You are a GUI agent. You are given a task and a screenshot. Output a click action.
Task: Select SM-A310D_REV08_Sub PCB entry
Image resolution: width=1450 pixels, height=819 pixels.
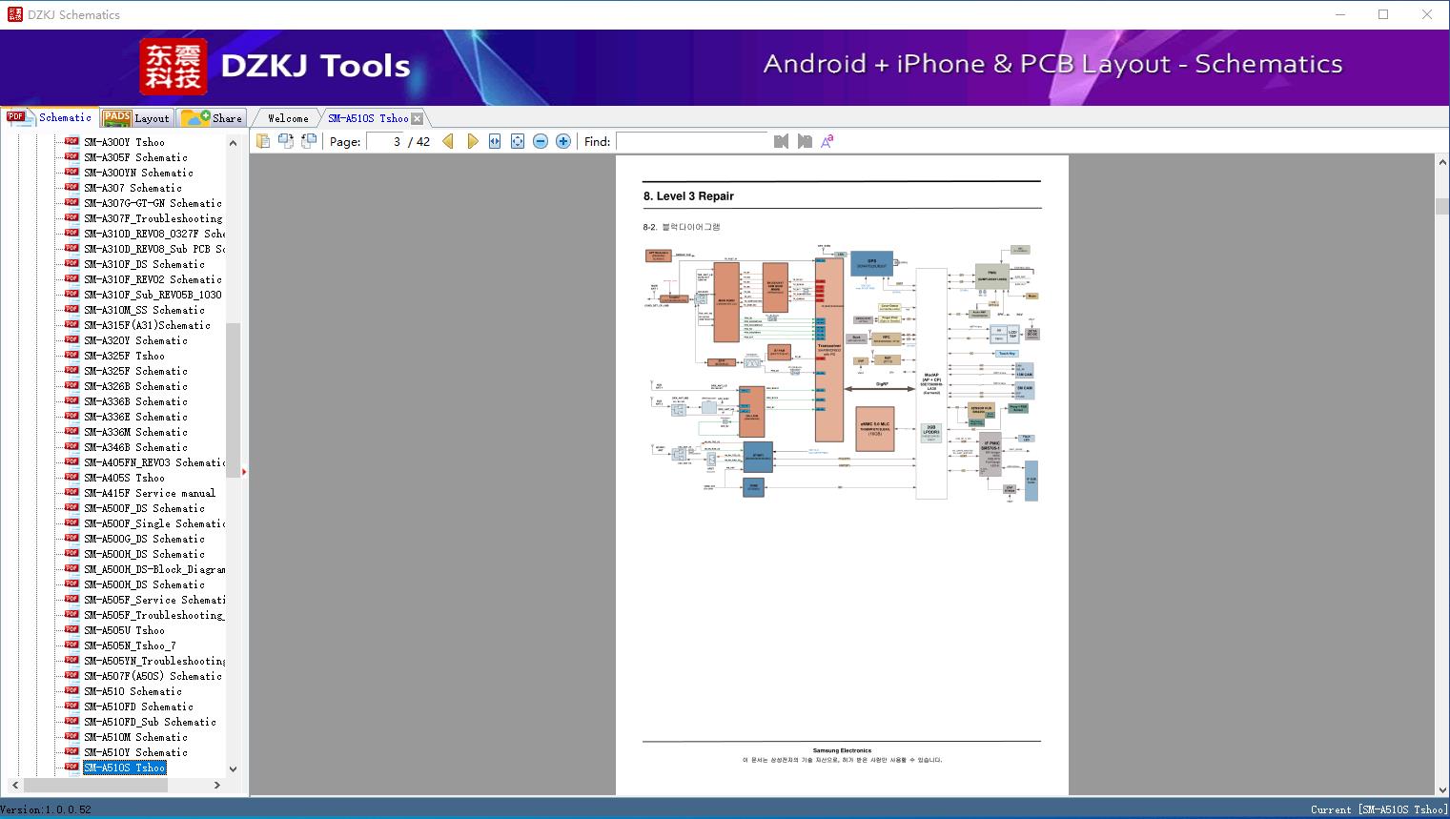[154, 249]
